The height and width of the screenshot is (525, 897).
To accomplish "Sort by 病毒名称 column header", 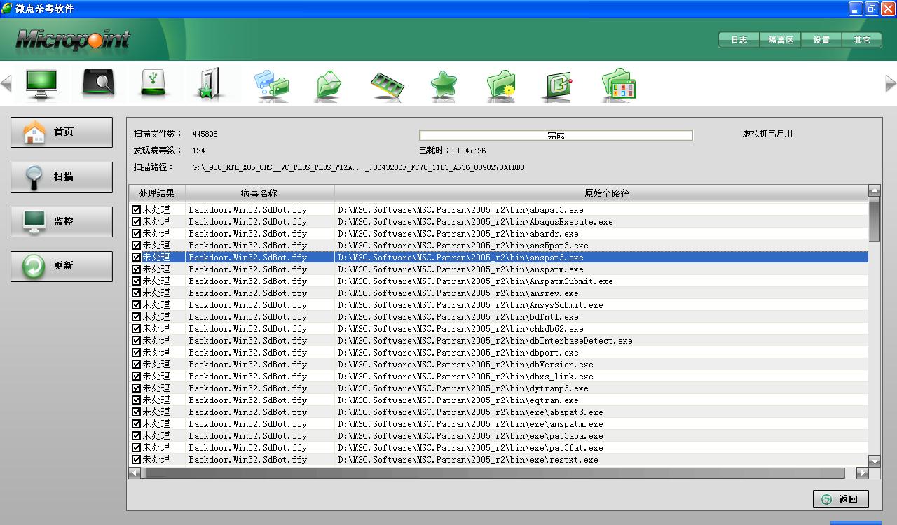I will coord(260,192).
